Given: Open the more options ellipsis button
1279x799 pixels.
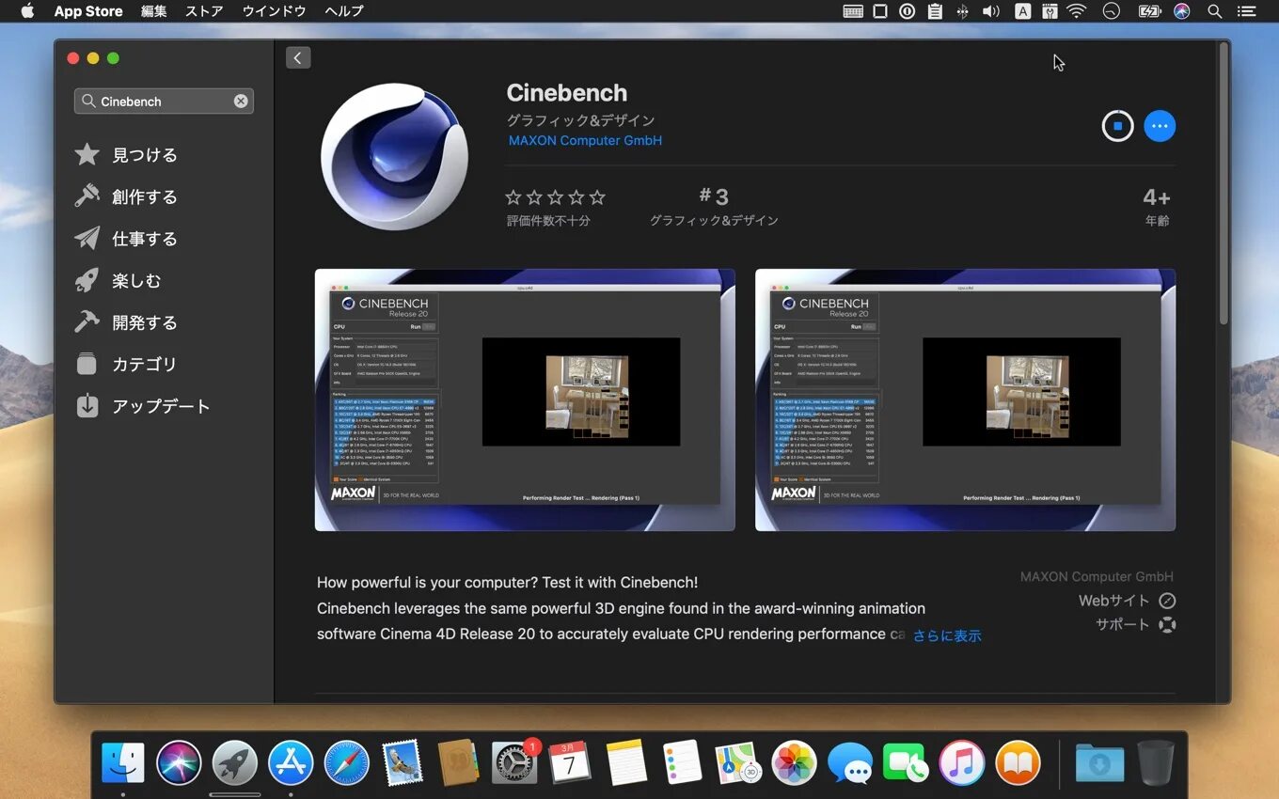Looking at the screenshot, I should [x=1160, y=126].
